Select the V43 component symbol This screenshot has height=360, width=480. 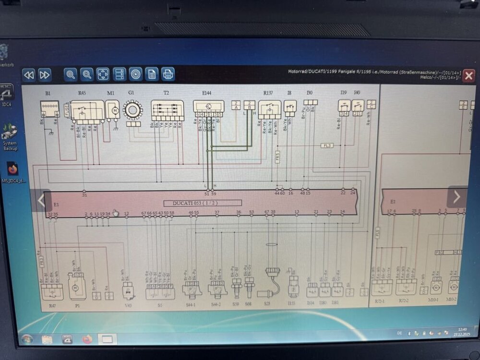(x=128, y=290)
